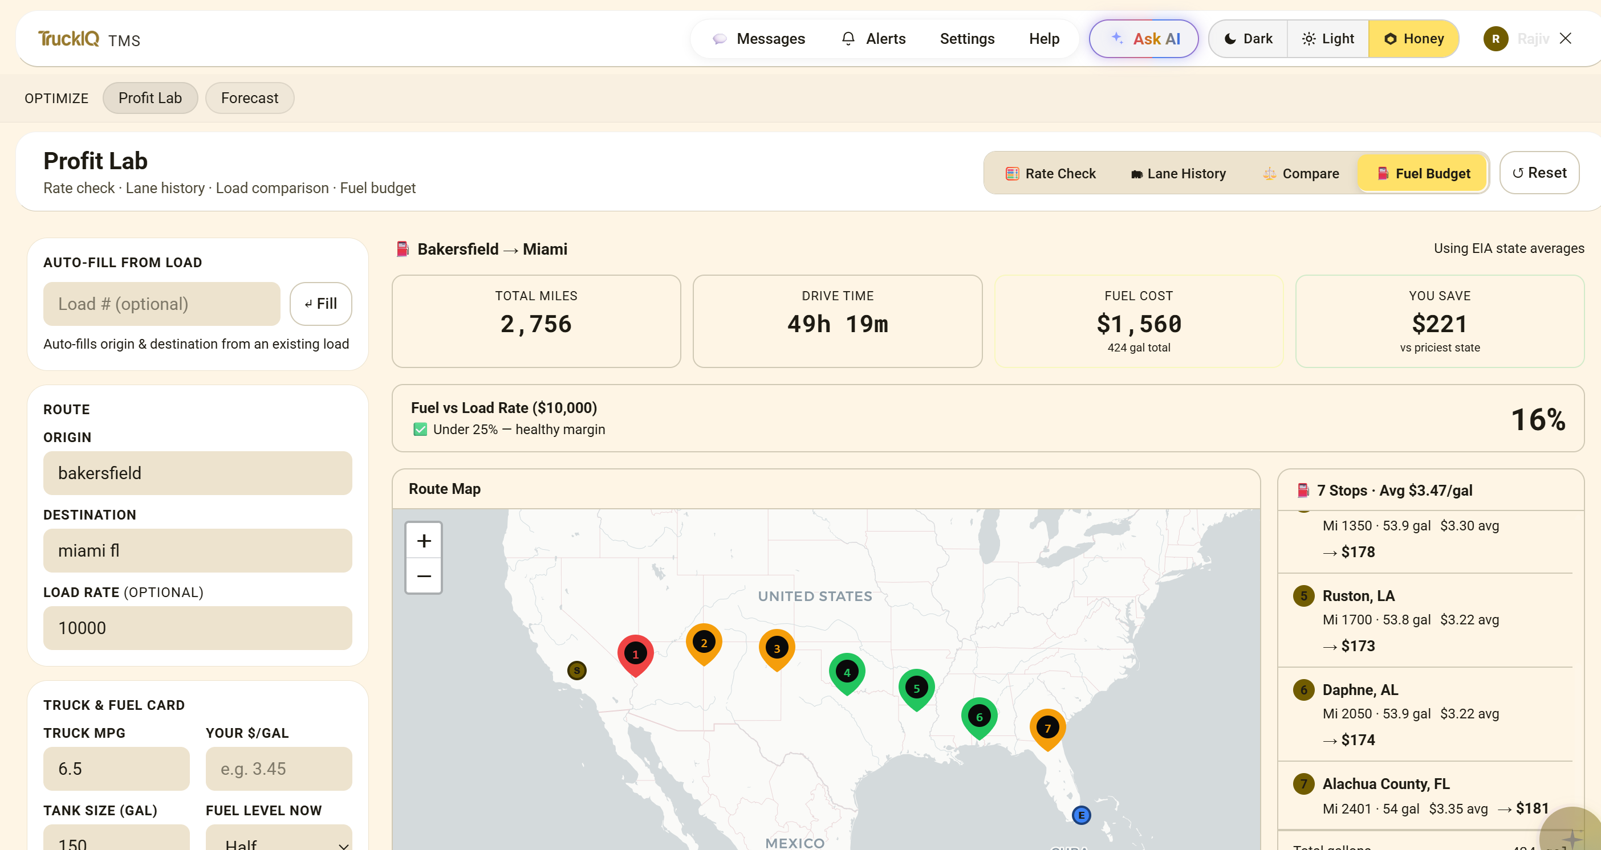
Task: Click the Total Miles card 2,756
Action: pos(537,321)
